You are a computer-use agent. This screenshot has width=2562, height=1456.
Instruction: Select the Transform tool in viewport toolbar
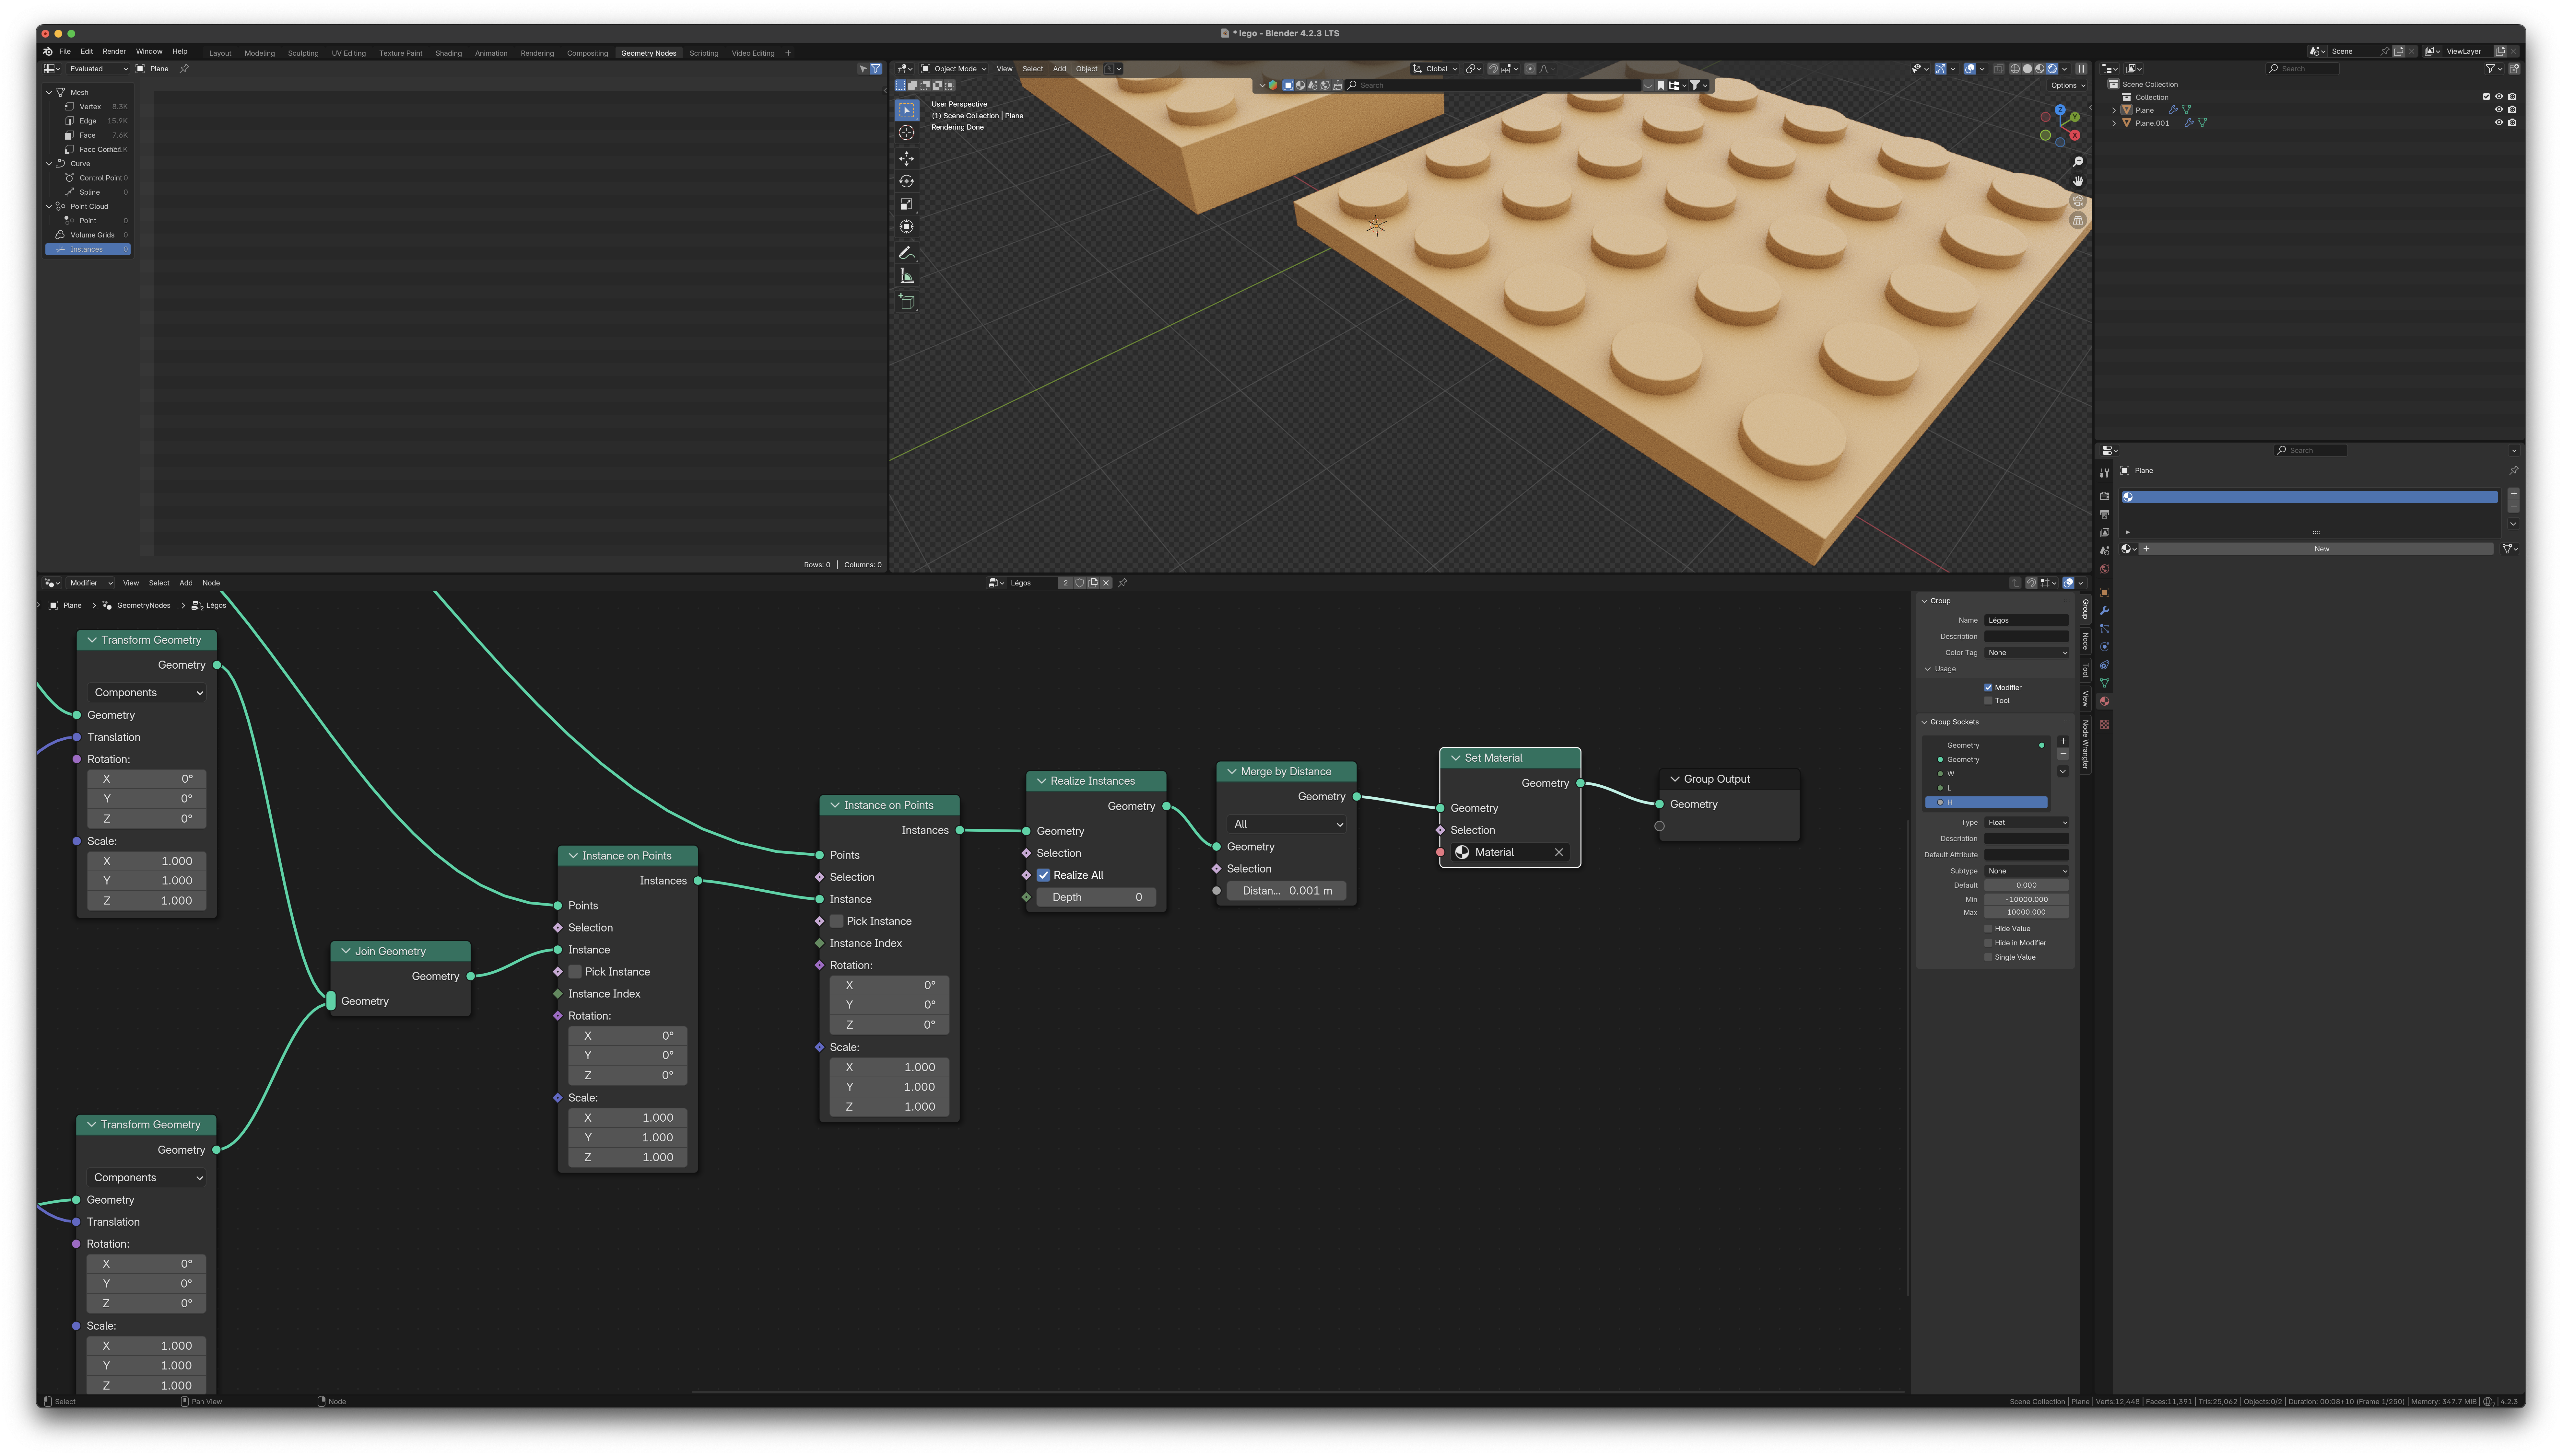tap(906, 227)
